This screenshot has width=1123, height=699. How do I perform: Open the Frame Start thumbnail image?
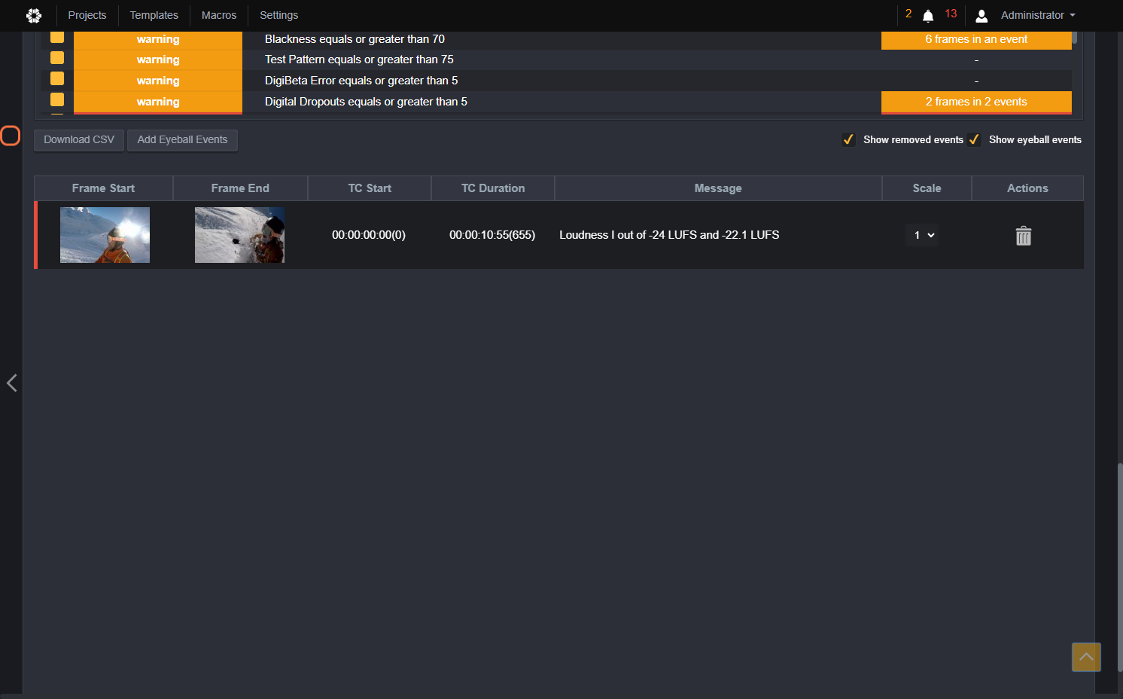[x=105, y=235]
